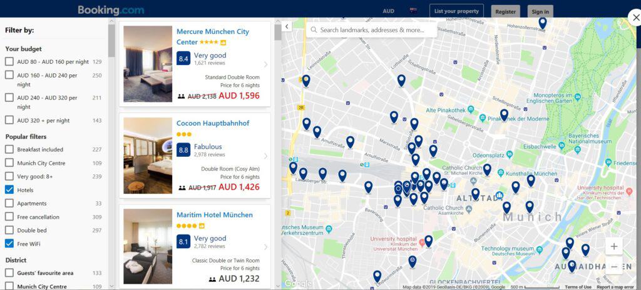This screenshot has height=290, width=641.
Task: Expand Mercure card with its right chevron
Action: click(265, 64)
